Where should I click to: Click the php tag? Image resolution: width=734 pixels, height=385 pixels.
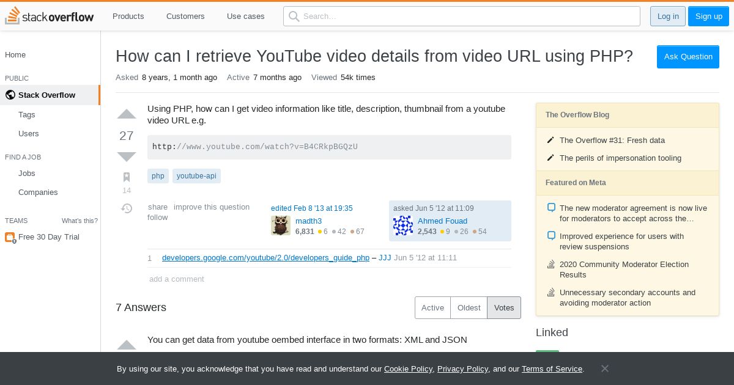pos(158,176)
